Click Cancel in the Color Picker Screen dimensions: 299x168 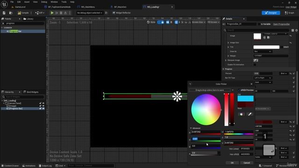pos(247,163)
